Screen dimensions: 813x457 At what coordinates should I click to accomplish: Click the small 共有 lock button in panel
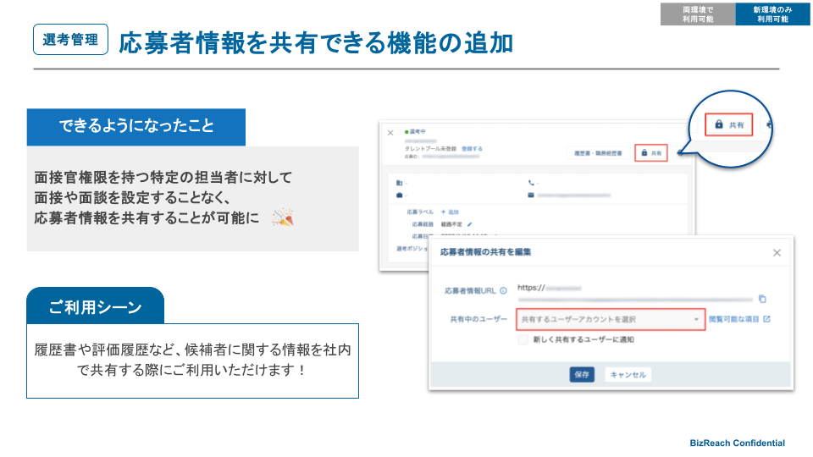(x=651, y=153)
